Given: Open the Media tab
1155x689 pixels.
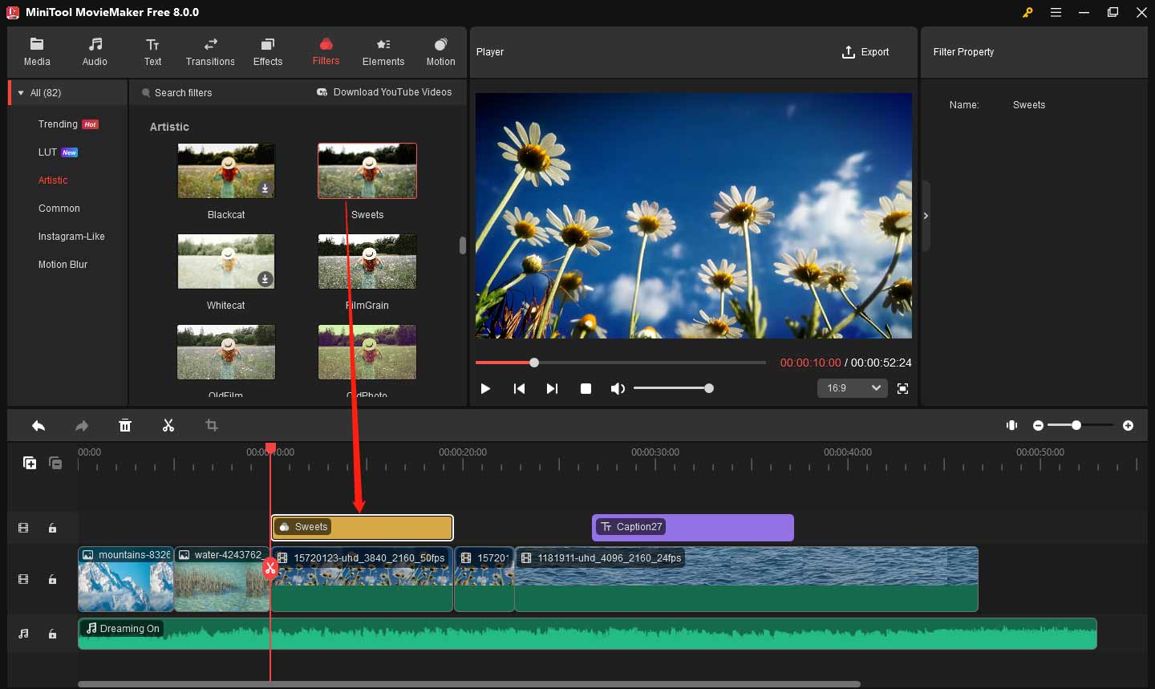Looking at the screenshot, I should coord(37,52).
